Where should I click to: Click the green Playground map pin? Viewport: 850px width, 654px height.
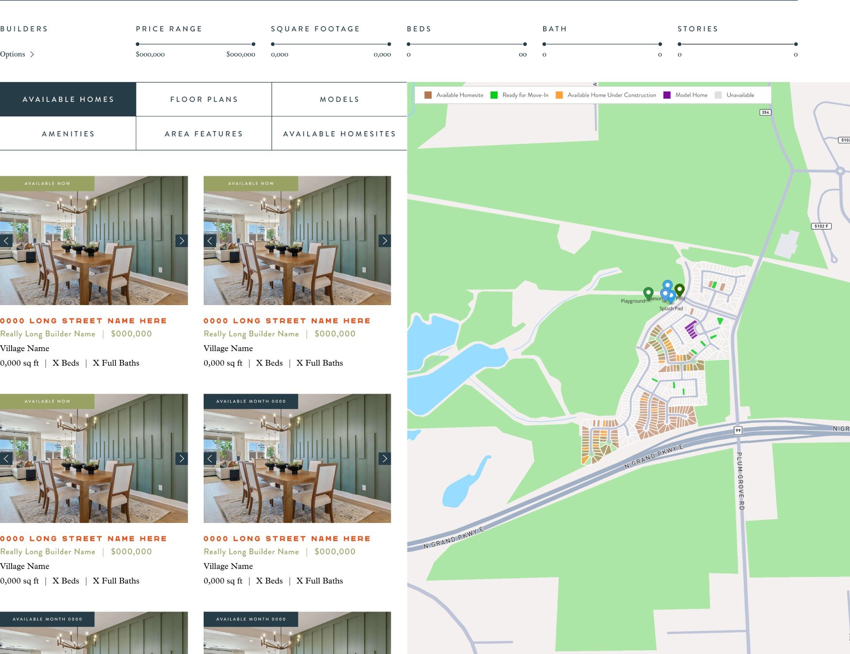pyautogui.click(x=648, y=293)
